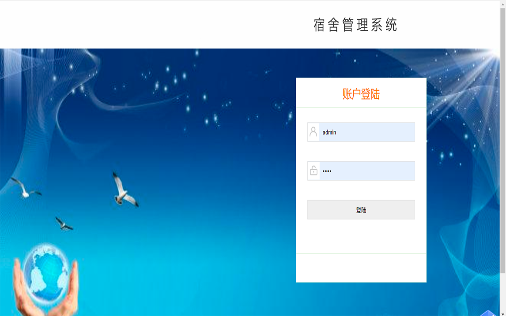This screenshot has width=506, height=316.
Task: Click the empty footer of the login panel
Action: tap(361, 268)
